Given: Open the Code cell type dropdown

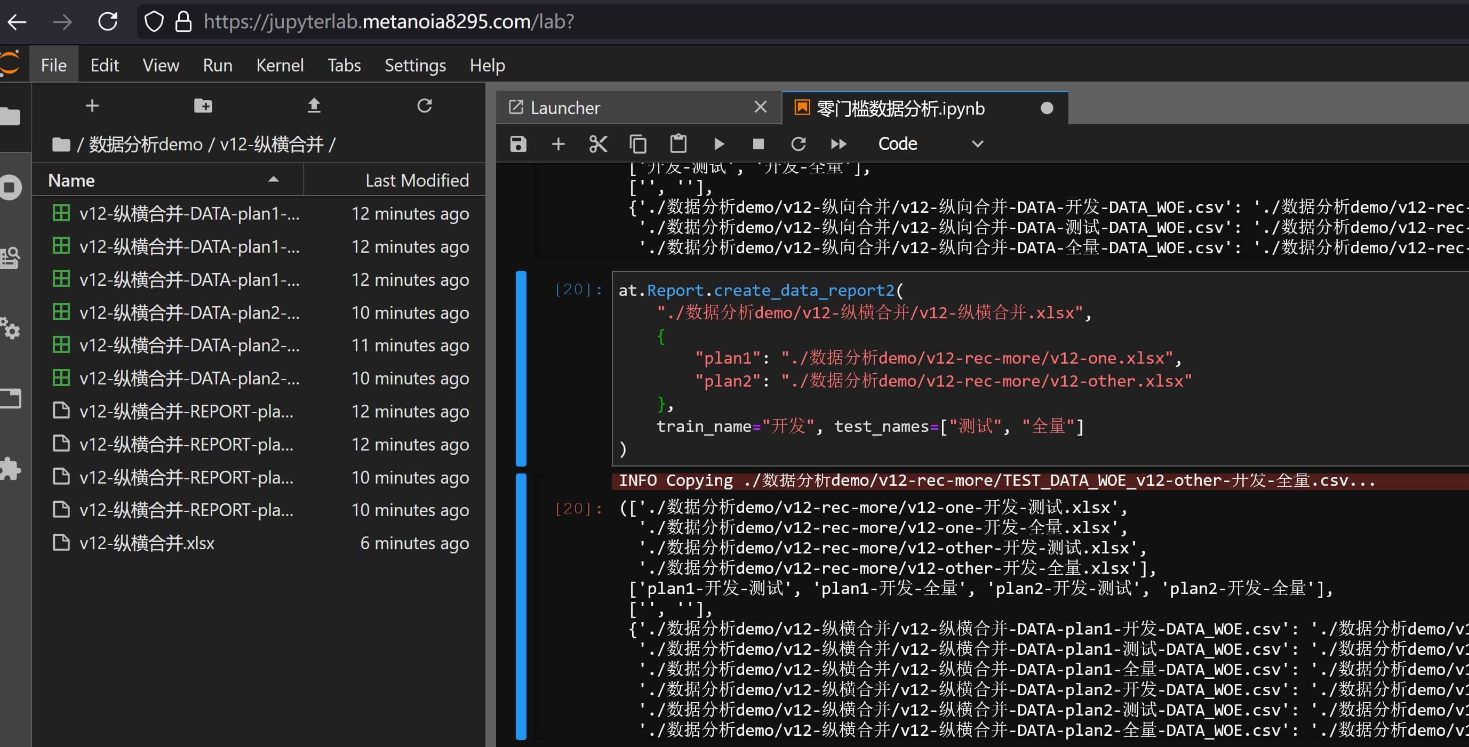Looking at the screenshot, I should coord(930,144).
